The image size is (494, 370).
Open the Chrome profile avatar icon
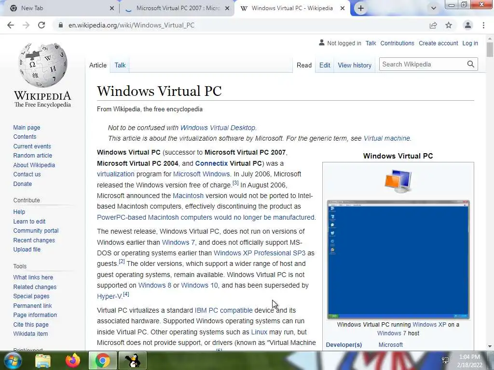[468, 25]
